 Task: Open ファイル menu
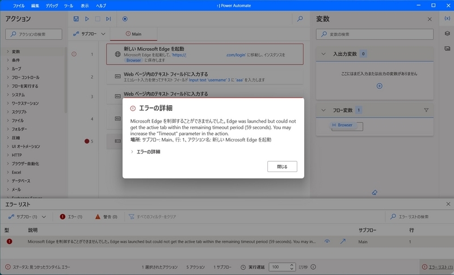[x=19, y=6]
